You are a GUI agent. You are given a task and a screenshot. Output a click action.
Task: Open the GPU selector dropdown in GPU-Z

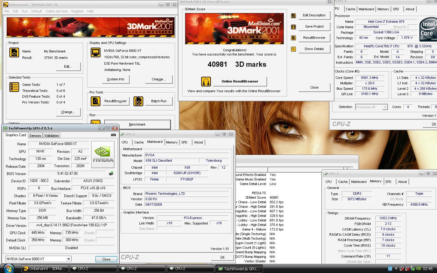point(69,259)
